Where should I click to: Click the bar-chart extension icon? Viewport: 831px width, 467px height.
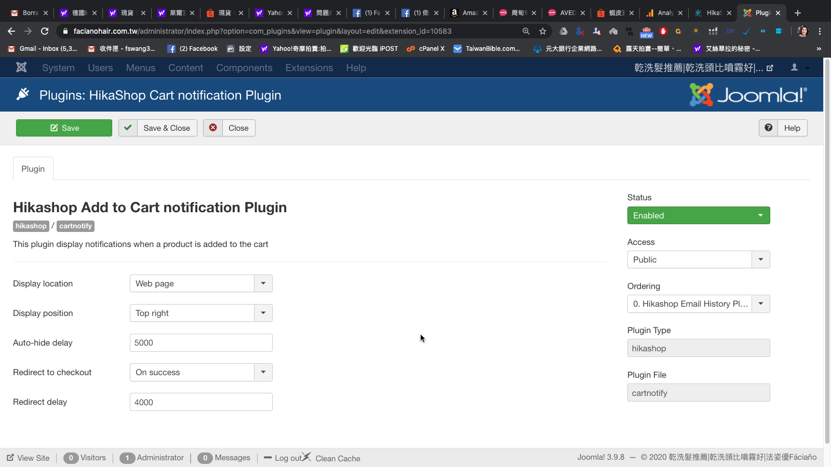[713, 31]
